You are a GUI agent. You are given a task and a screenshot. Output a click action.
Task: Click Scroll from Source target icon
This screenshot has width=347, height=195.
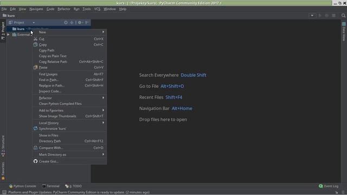pyautogui.click(x=66, y=23)
